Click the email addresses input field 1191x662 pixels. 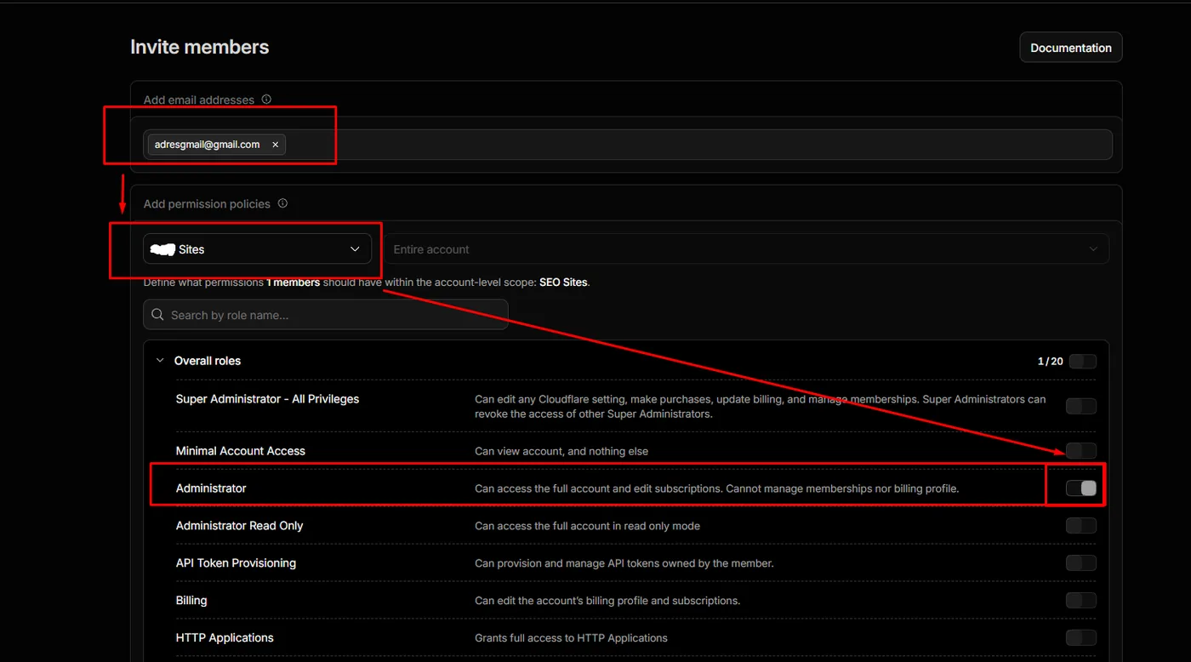coord(628,145)
